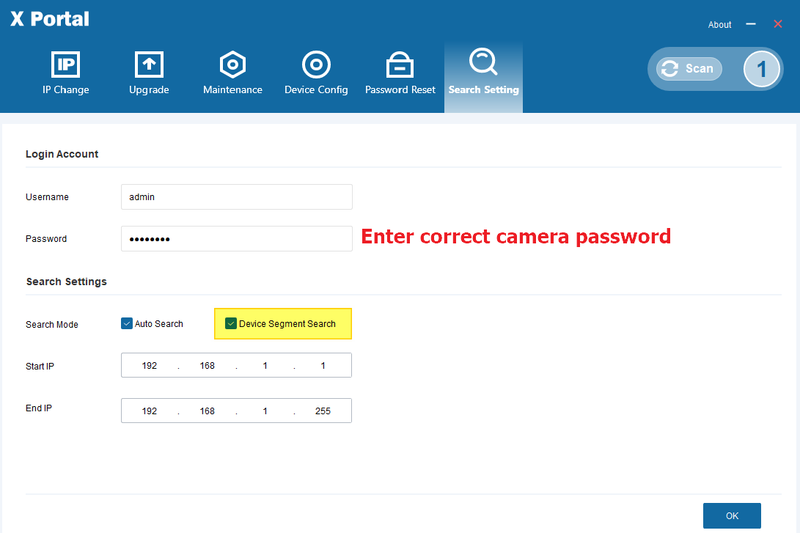Screen dimensions: 800x533
Task: Uncheck Device Segment Search
Action: point(231,323)
